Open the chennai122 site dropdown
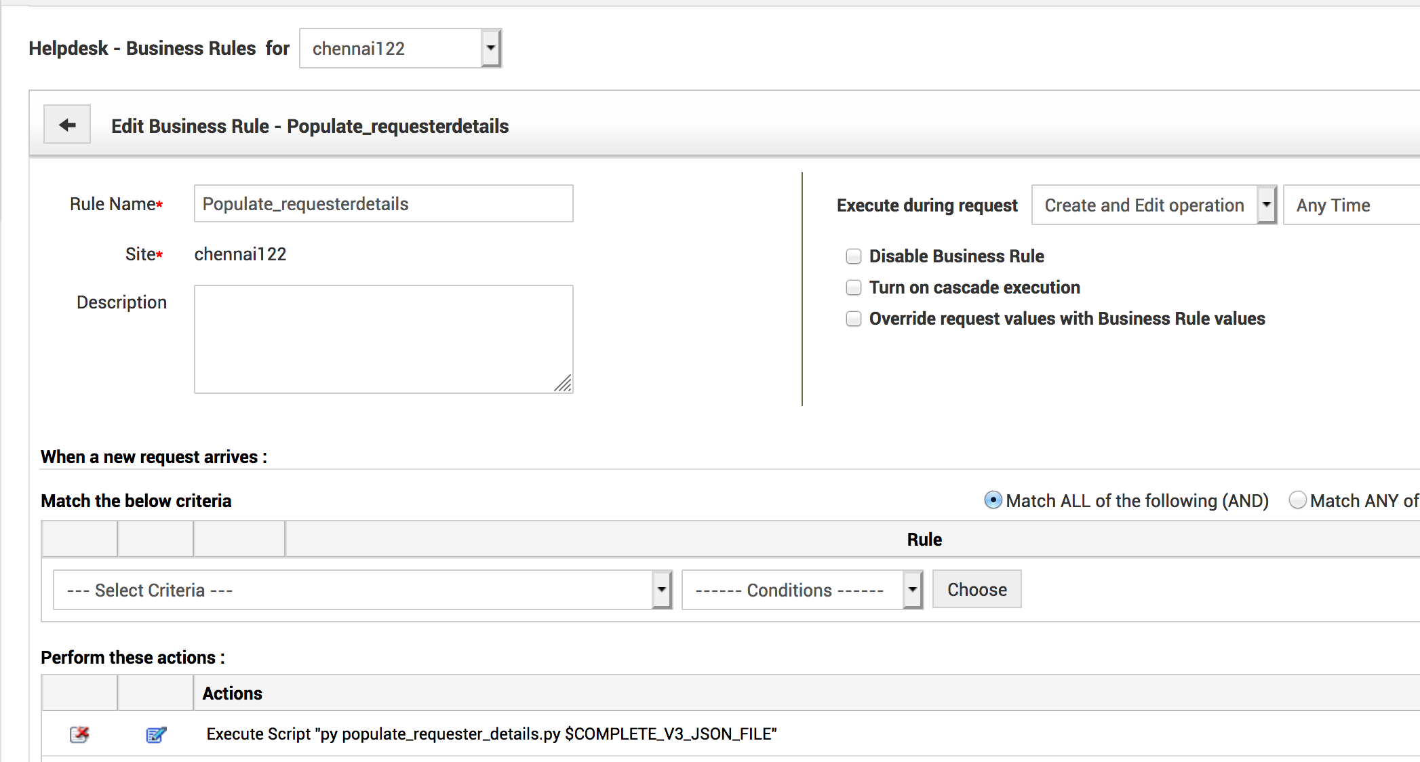The height and width of the screenshot is (762, 1420). point(400,49)
